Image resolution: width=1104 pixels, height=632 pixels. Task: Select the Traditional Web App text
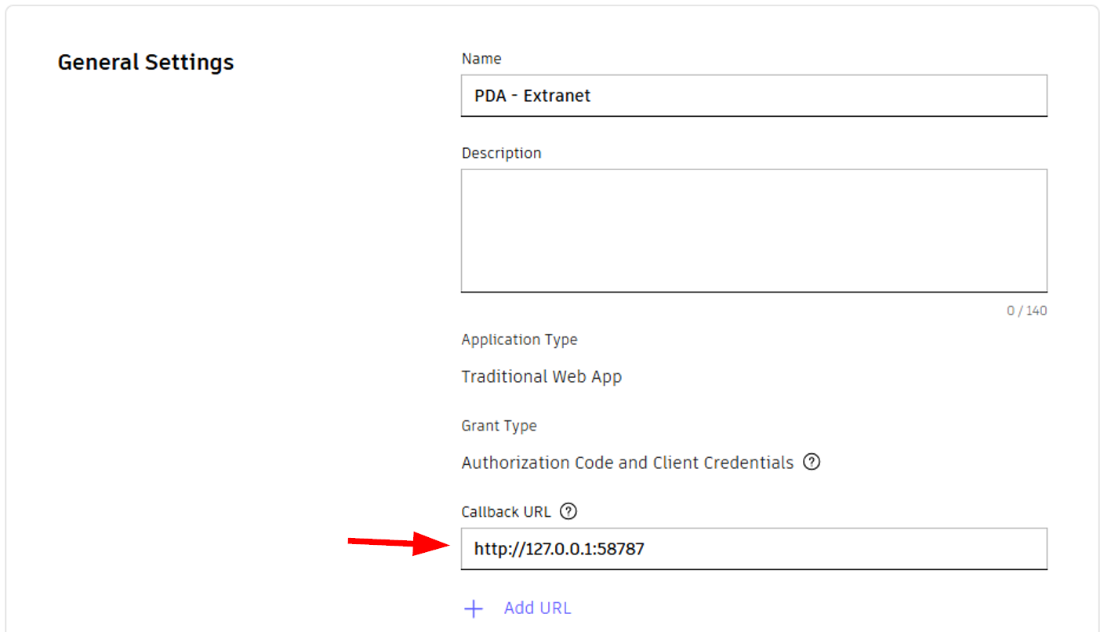pyautogui.click(x=541, y=376)
